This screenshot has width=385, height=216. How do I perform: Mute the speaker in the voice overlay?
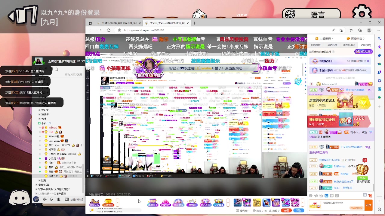point(45,199)
